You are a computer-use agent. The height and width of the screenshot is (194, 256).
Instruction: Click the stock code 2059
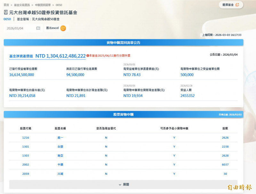click(x=26, y=174)
